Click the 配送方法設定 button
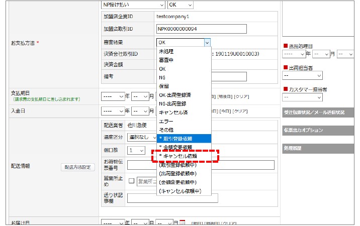 [78, 167]
